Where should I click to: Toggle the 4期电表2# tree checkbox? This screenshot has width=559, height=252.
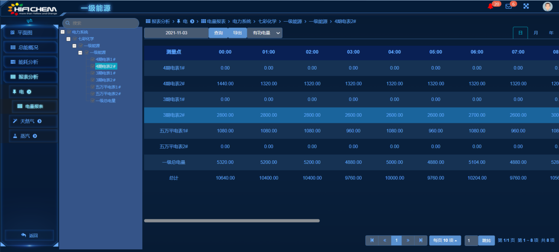[93, 66]
